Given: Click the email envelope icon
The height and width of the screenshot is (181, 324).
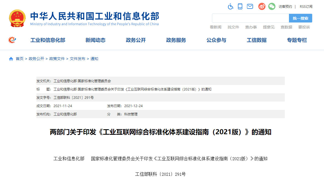Looking at the screenshot, I should (250, 6).
